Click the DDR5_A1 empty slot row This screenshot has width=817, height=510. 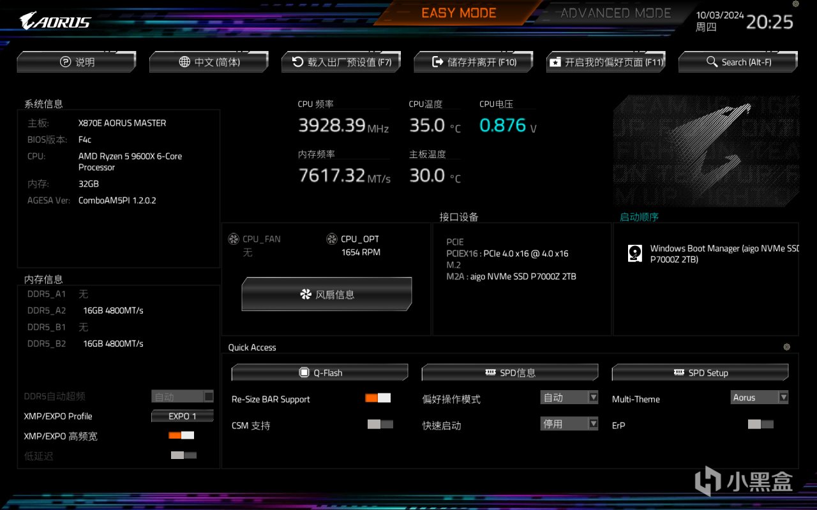[x=58, y=294]
